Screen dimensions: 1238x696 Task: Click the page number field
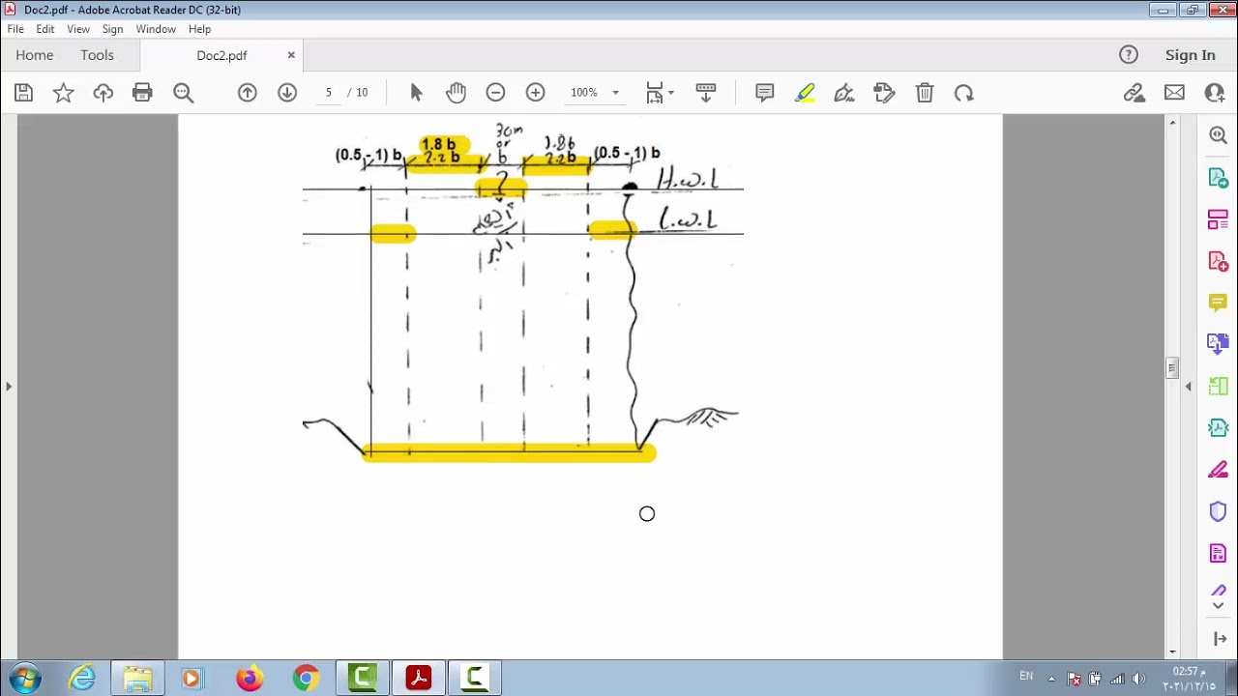[329, 93]
